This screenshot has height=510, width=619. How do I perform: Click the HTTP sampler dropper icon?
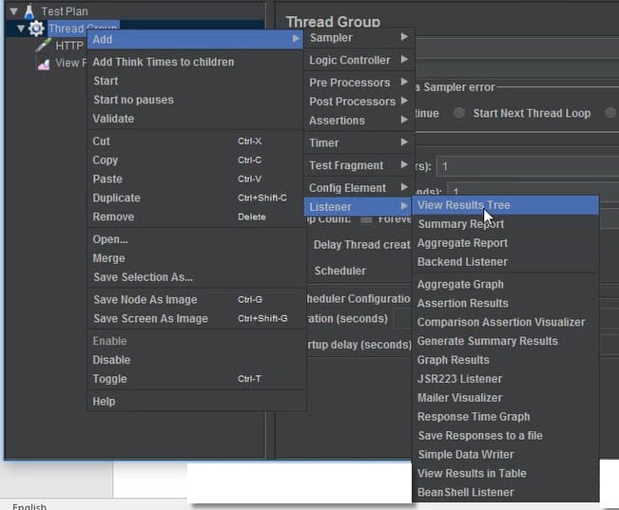43,46
